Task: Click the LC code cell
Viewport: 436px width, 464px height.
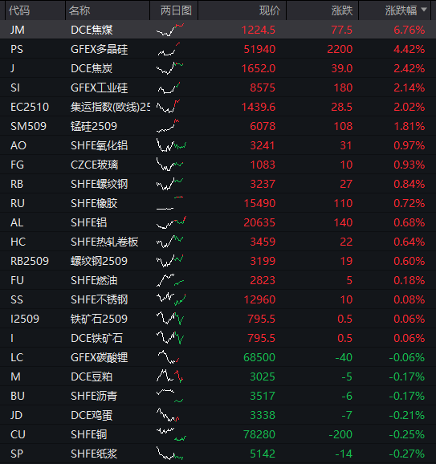Action: tap(17, 357)
